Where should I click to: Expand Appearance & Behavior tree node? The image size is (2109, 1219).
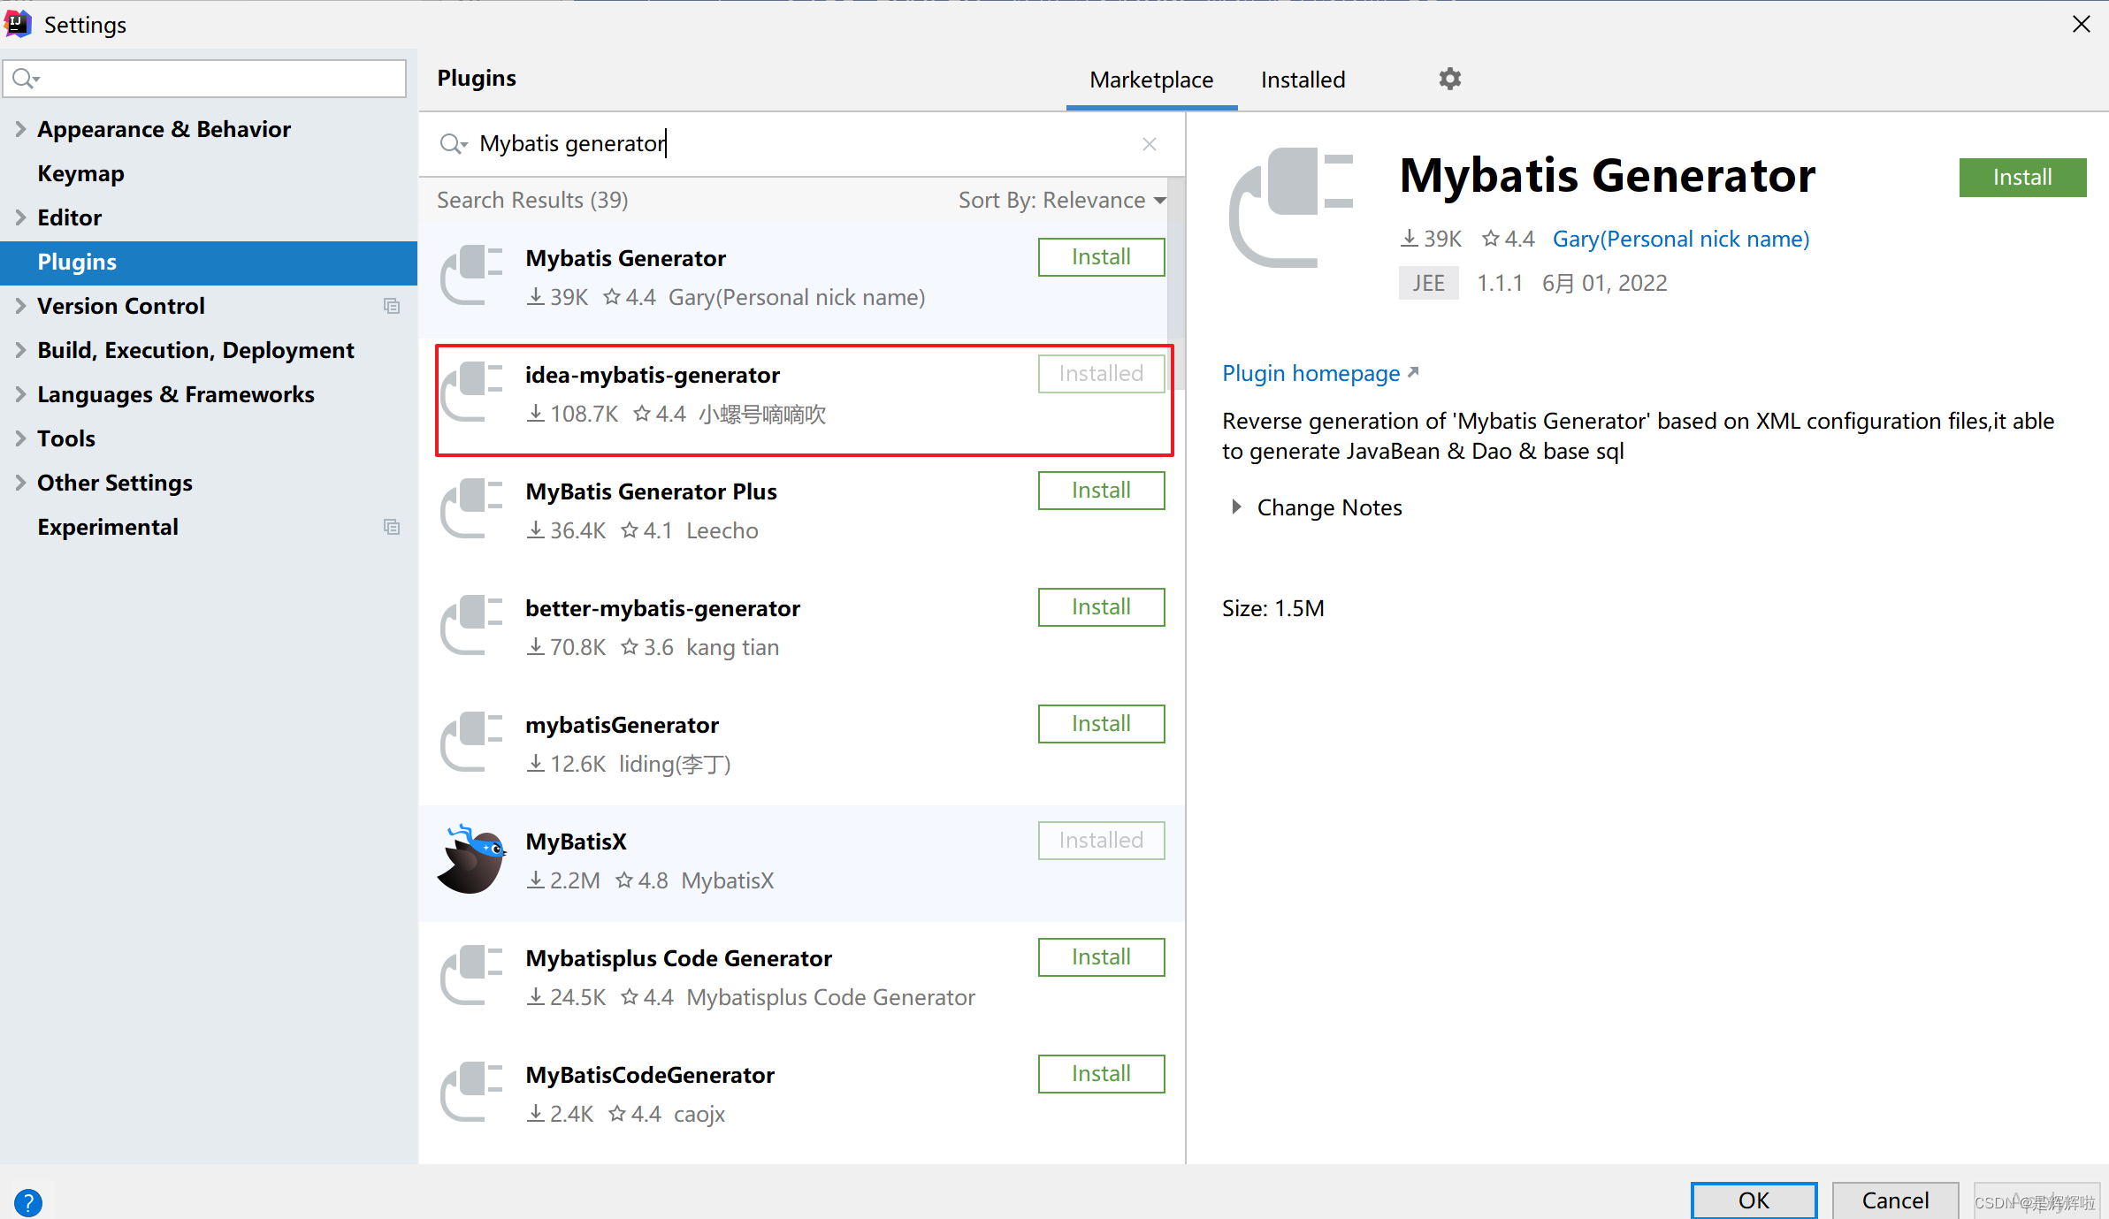coord(20,129)
